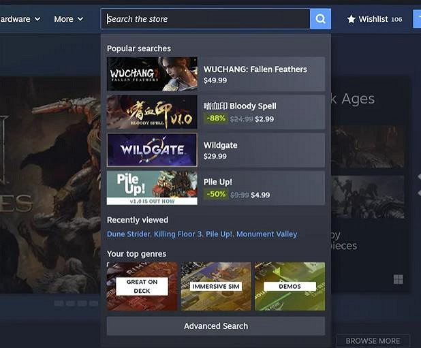The width and height of the screenshot is (421, 348).
Task: Open the Pile Up! capsule image
Action: [x=152, y=188]
